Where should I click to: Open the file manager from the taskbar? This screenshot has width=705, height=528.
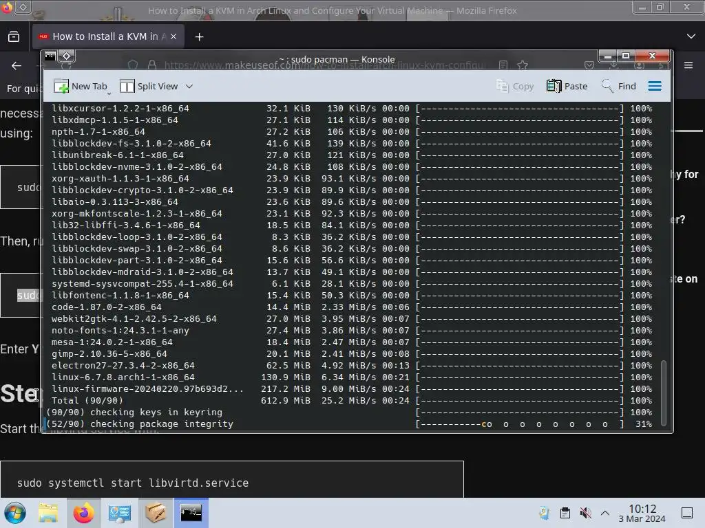point(48,513)
